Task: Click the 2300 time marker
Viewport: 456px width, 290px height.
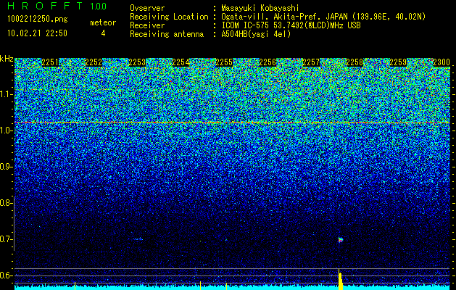Action: pyautogui.click(x=442, y=62)
